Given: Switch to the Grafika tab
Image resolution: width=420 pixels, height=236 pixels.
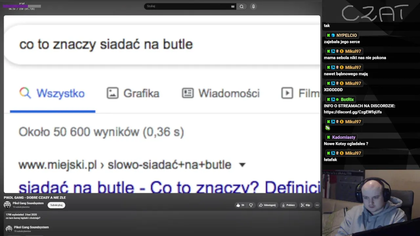Looking at the screenshot, I should pyautogui.click(x=133, y=93).
